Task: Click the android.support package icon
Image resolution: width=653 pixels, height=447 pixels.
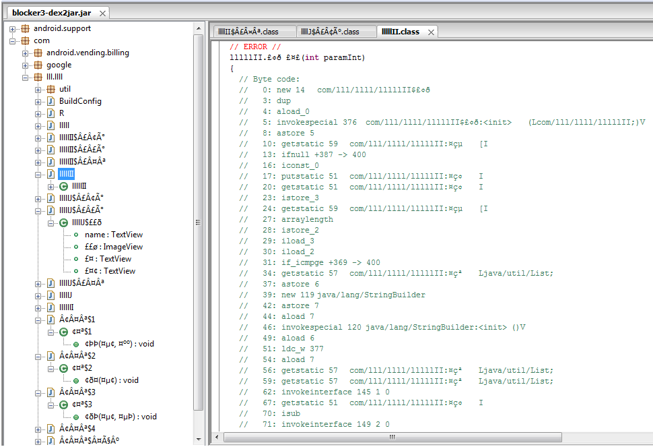Action: [26, 28]
